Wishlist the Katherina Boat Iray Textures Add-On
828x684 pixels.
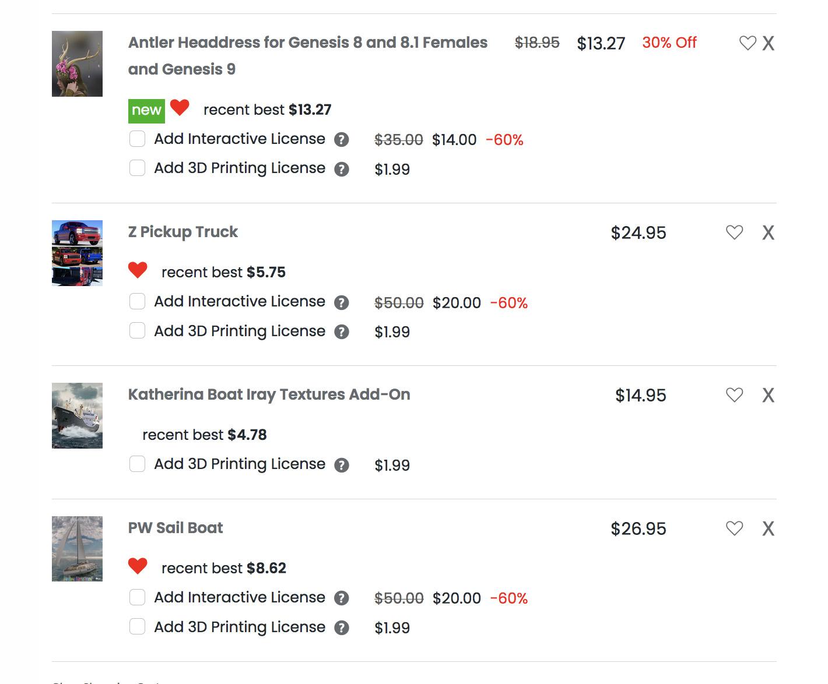point(734,395)
